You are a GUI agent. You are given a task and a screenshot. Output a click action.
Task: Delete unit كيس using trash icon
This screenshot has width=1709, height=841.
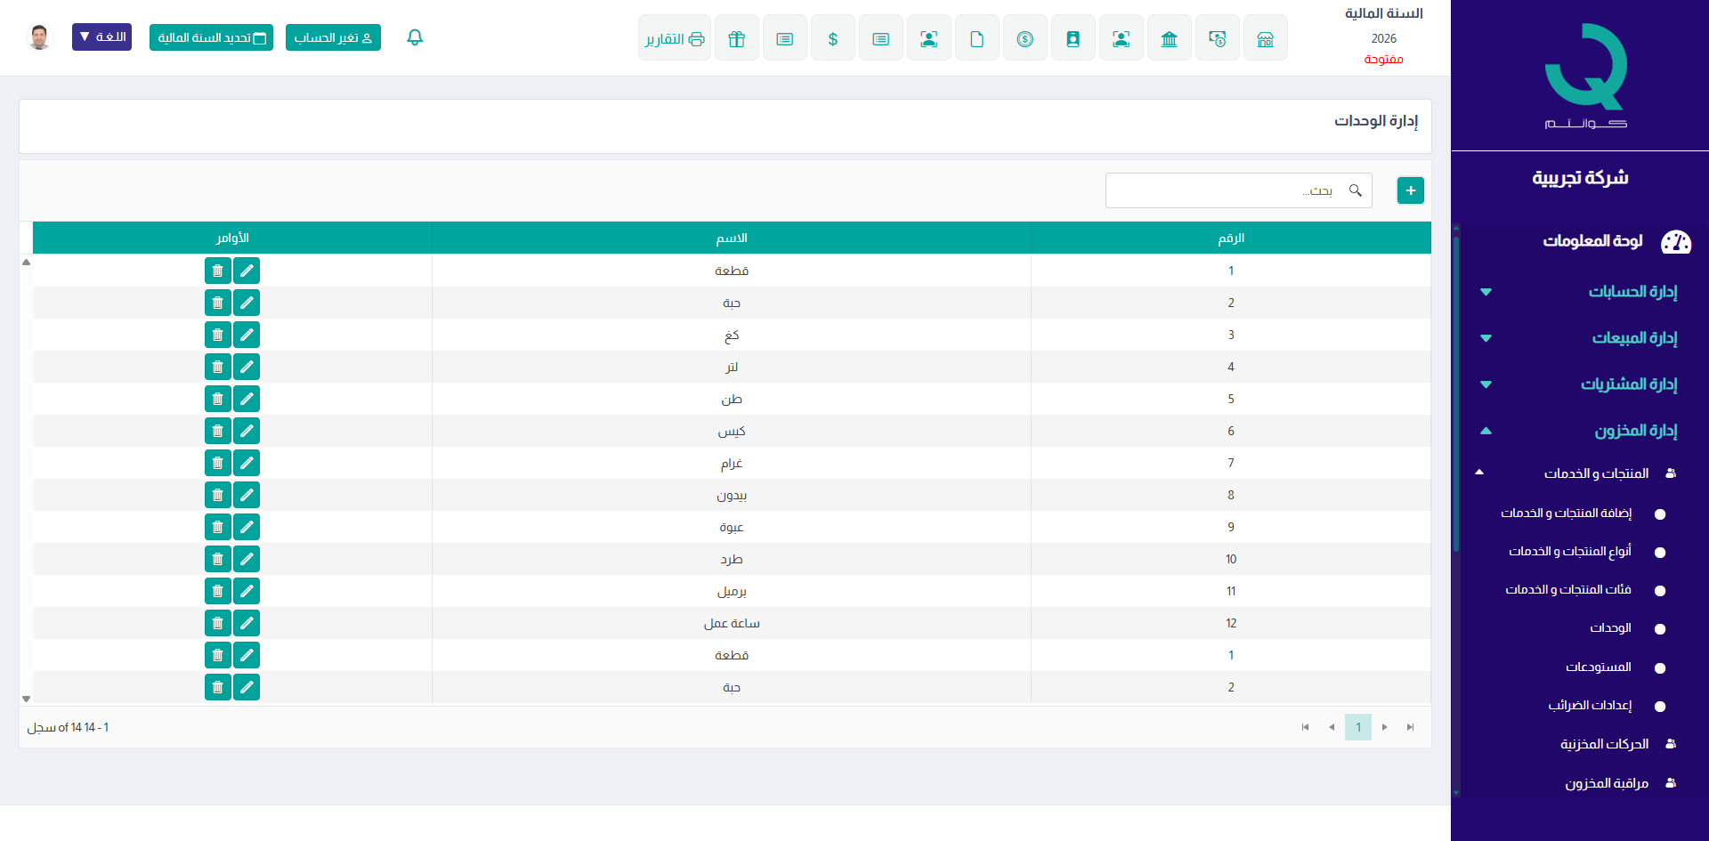pyautogui.click(x=217, y=431)
